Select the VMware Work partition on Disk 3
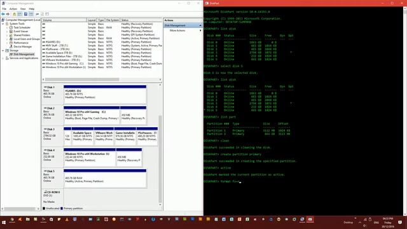 pyautogui.click(x=104, y=136)
